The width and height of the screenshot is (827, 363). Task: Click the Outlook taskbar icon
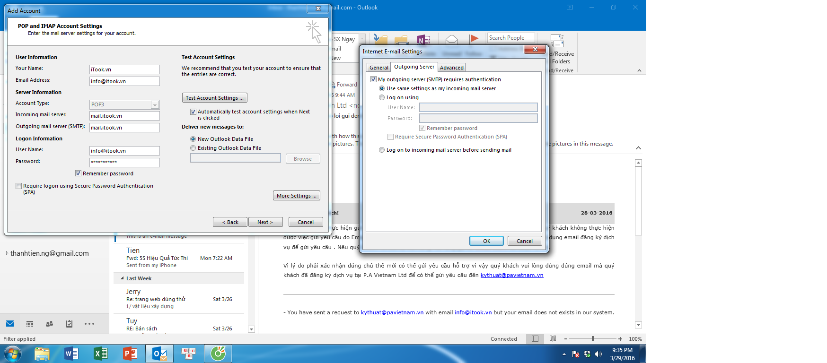160,354
